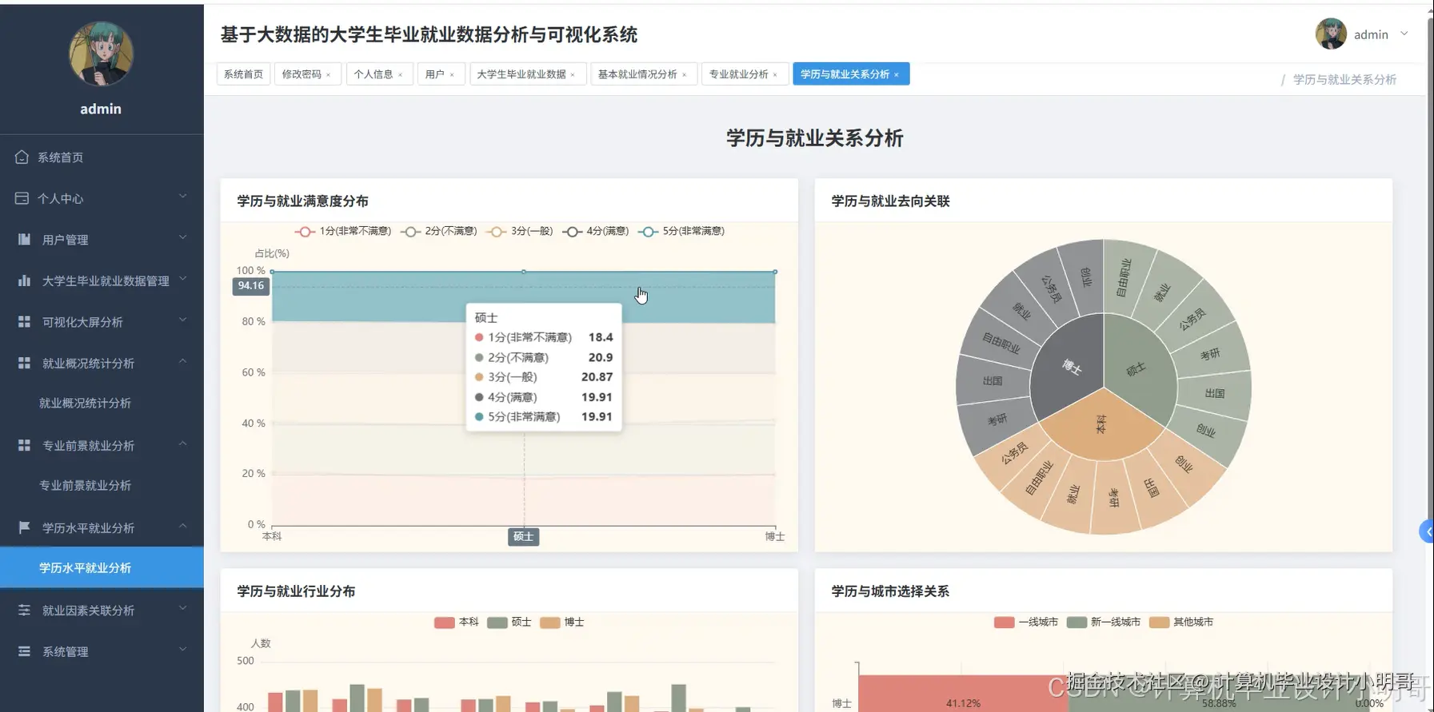Toggle 硕士 legend in industry distribution chart
The image size is (1434, 712).
509,622
